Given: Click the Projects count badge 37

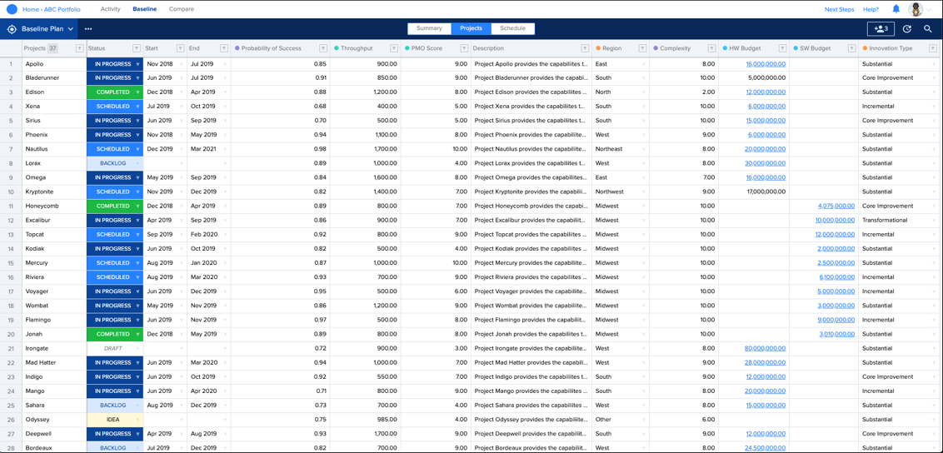Looking at the screenshot, I should tap(53, 48).
